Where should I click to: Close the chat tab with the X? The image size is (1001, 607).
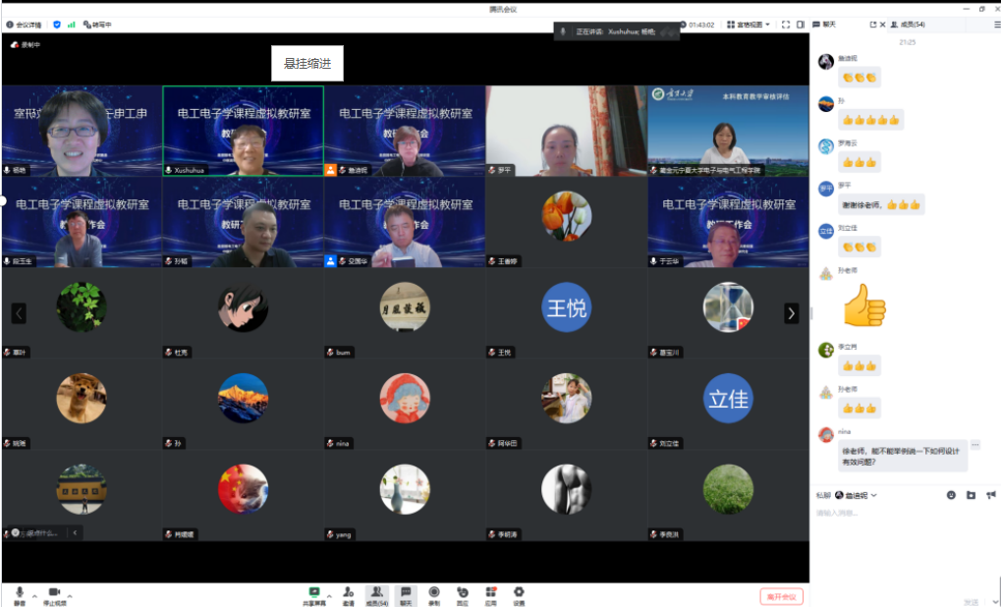tap(883, 25)
